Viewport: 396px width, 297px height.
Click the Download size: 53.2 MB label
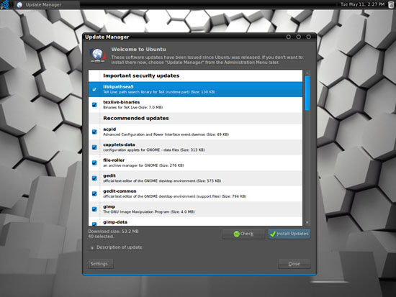pos(113,231)
